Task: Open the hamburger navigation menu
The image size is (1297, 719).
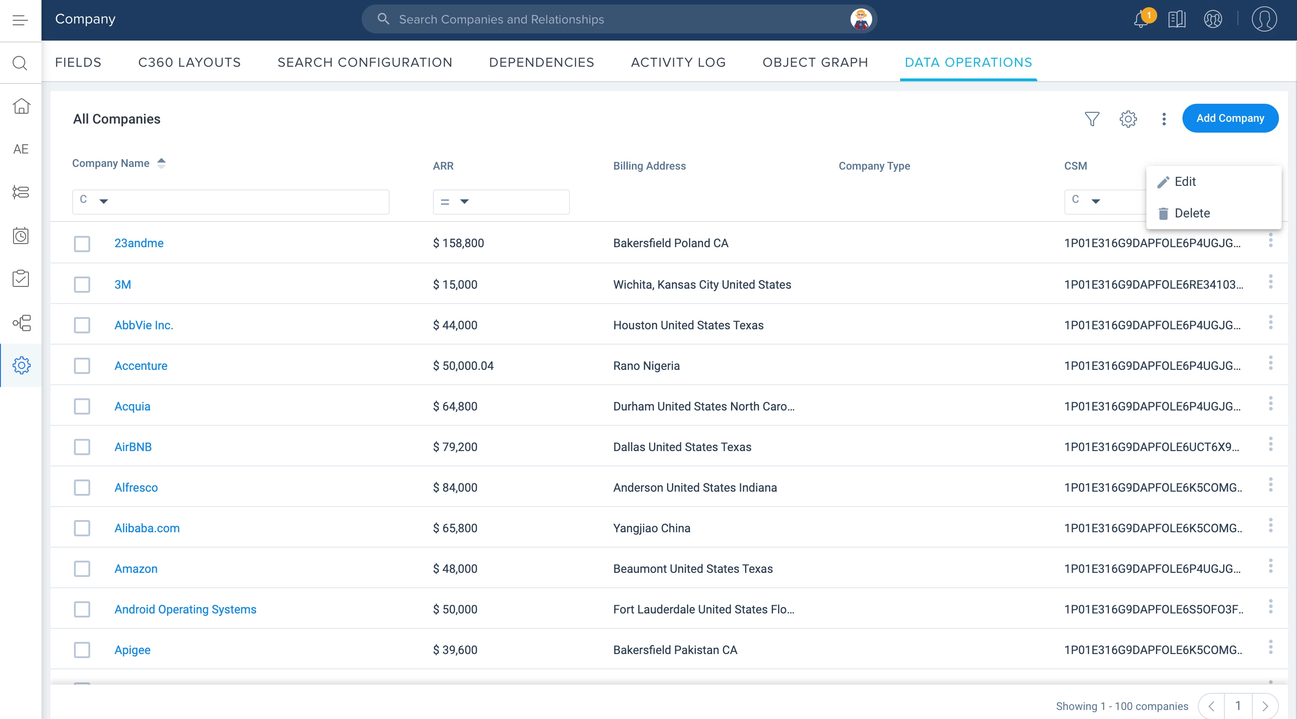Action: [20, 20]
